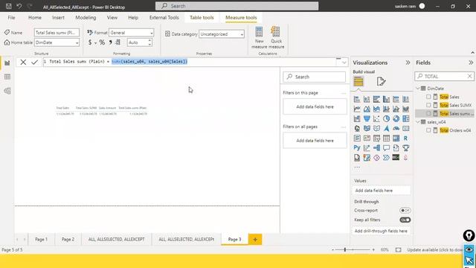Select Map globe visual

[357, 128]
